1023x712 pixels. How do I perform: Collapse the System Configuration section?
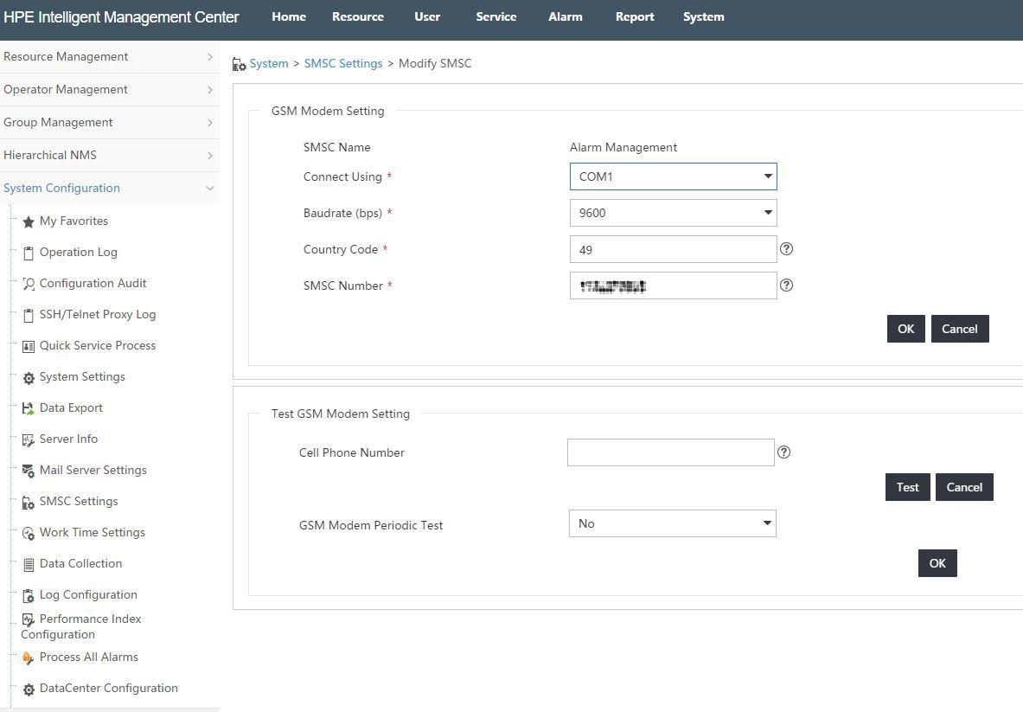coord(110,188)
